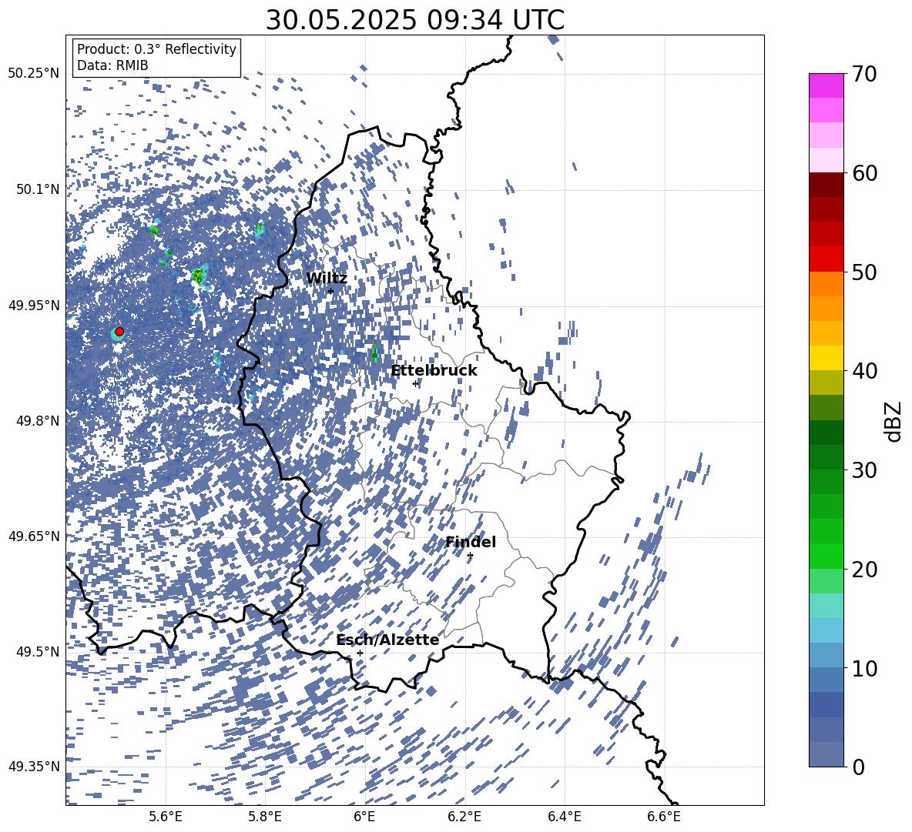Click the 5.8°E longitude label
Screen dimensions: 912x832
(x=265, y=817)
